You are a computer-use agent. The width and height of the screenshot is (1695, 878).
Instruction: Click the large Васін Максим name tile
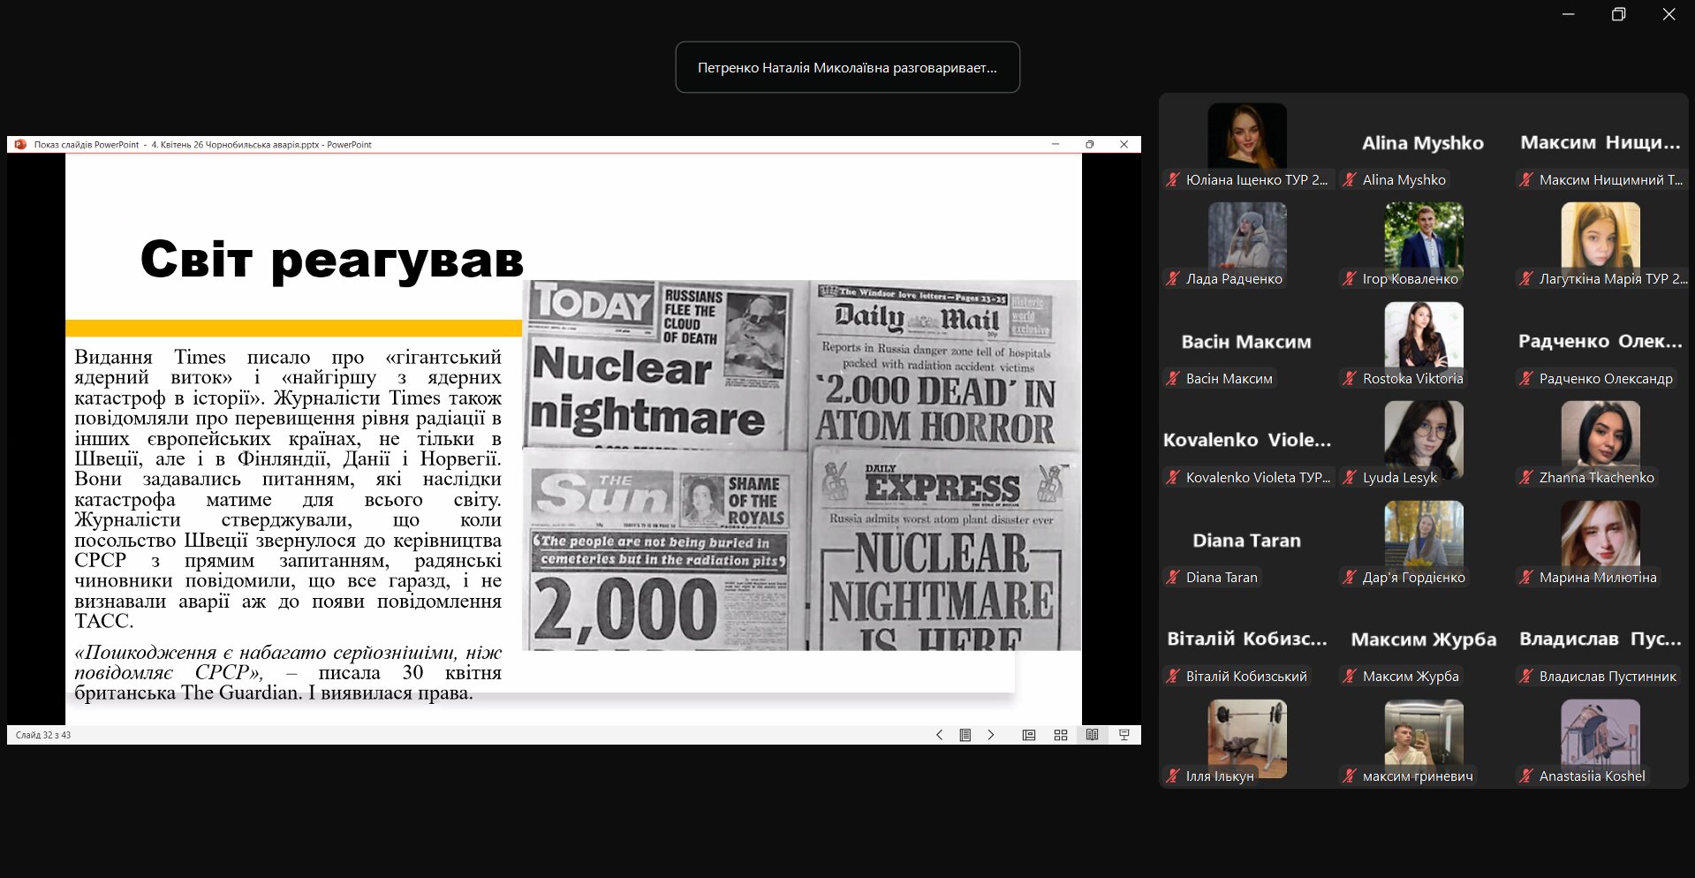point(1246,342)
